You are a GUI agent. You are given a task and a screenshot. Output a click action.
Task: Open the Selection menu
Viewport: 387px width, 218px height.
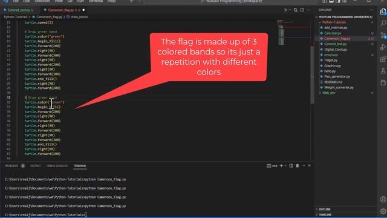[x=42, y=1]
